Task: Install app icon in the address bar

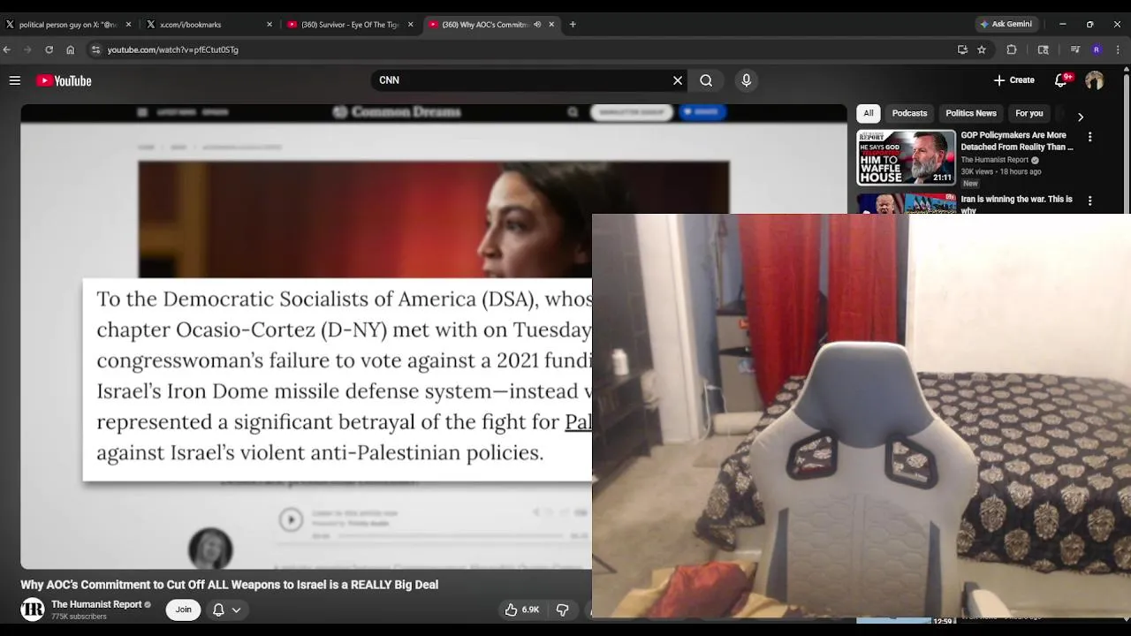Action: pos(962,49)
